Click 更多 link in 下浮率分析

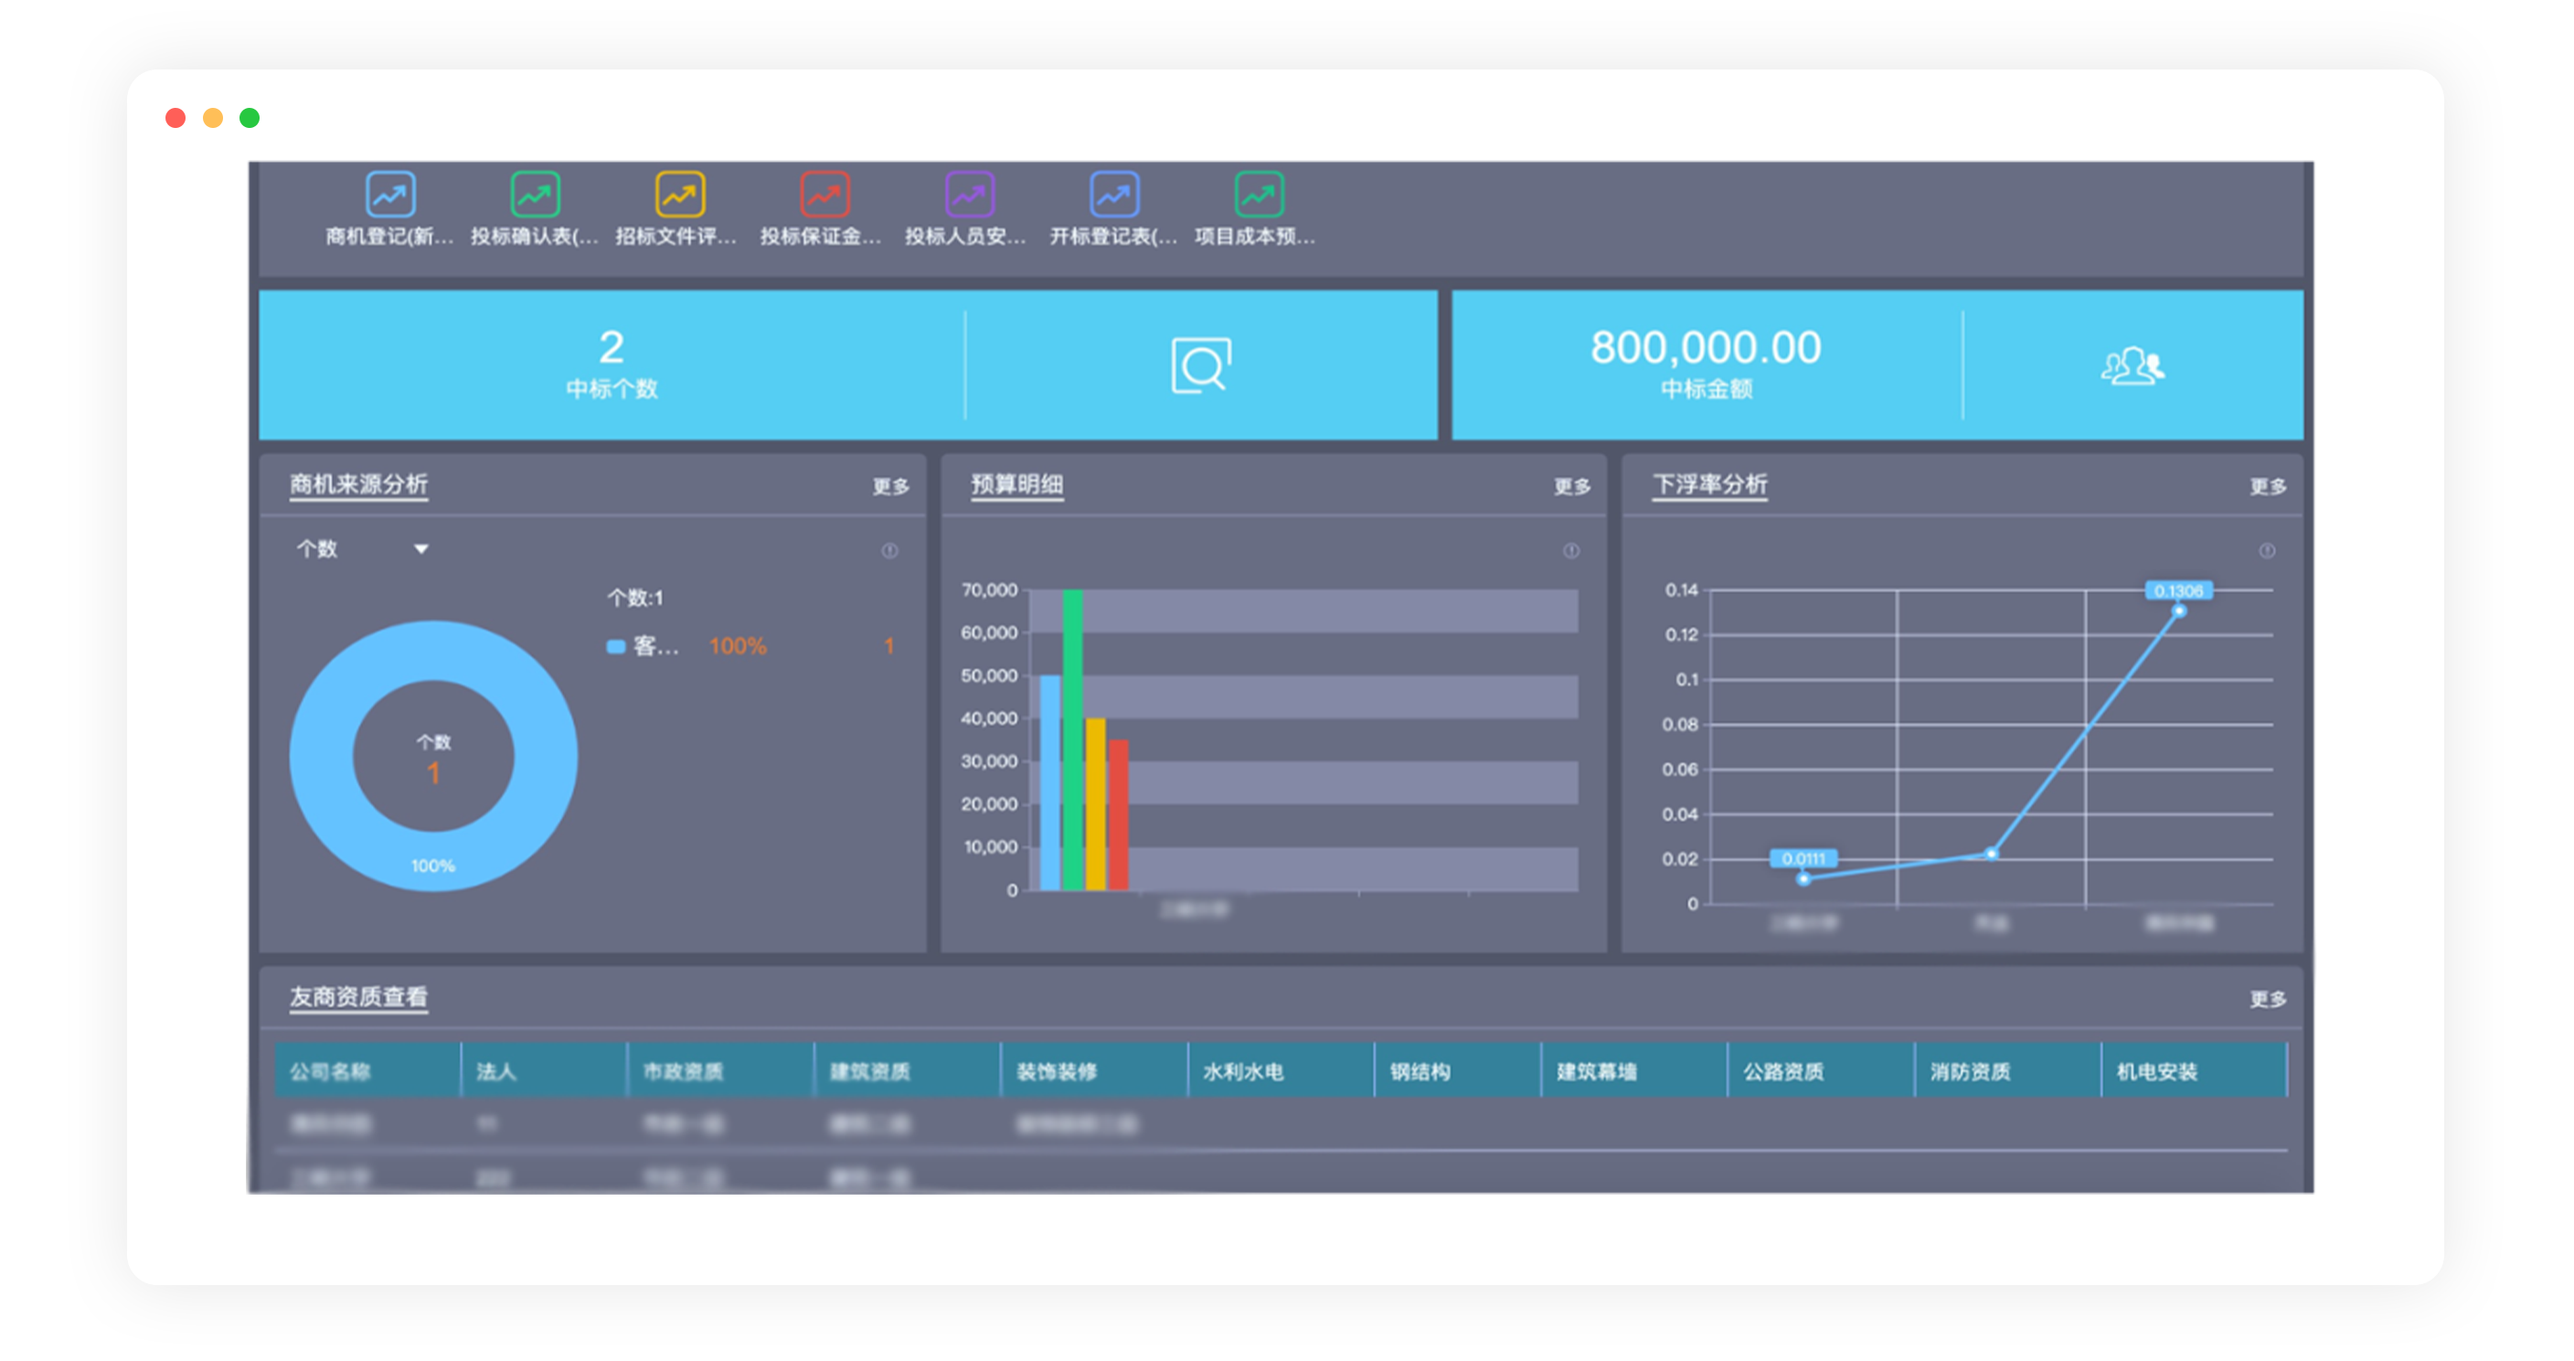point(2267,486)
